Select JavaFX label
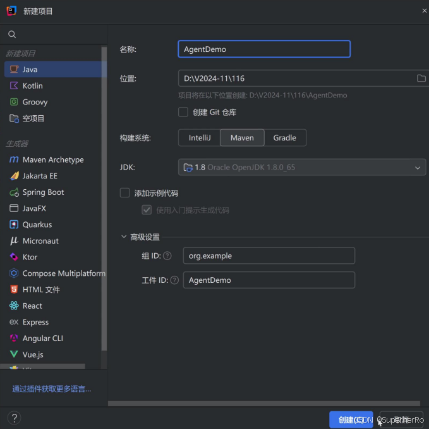The height and width of the screenshot is (429, 429). [34, 208]
